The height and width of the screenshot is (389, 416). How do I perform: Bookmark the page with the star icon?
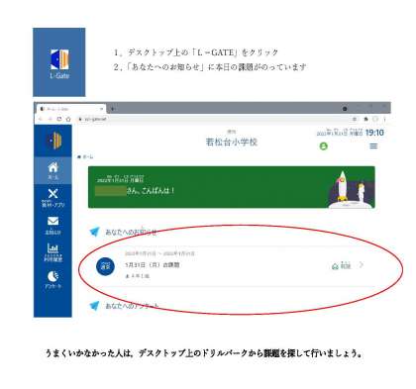(x=355, y=119)
